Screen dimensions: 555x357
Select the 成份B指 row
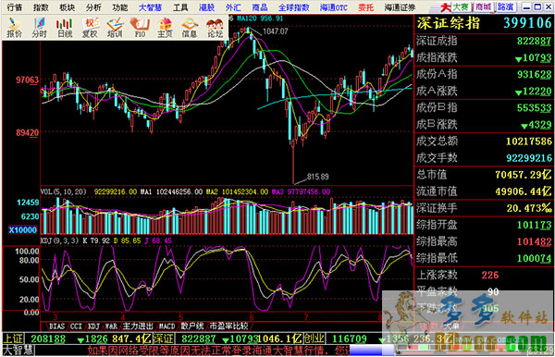(484, 107)
